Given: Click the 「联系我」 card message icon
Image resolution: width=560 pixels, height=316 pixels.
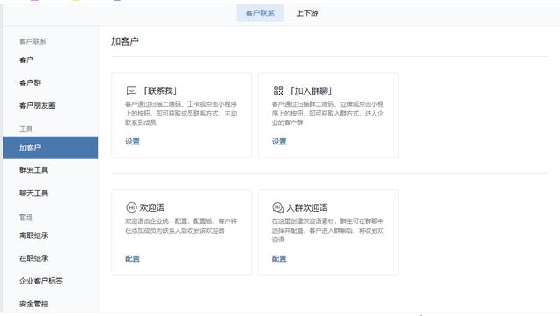Looking at the screenshot, I should pyautogui.click(x=131, y=90).
